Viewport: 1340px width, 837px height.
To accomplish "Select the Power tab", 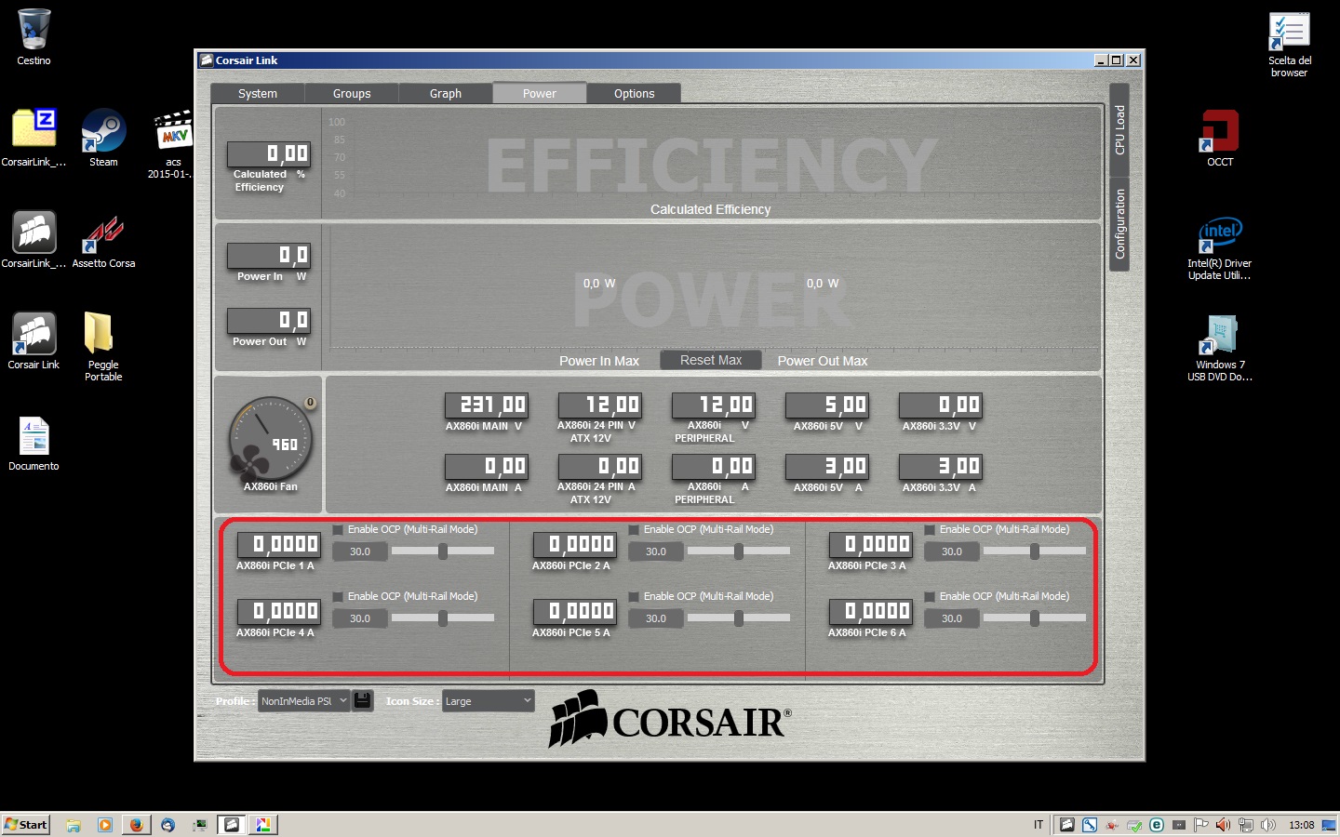I will coord(540,93).
